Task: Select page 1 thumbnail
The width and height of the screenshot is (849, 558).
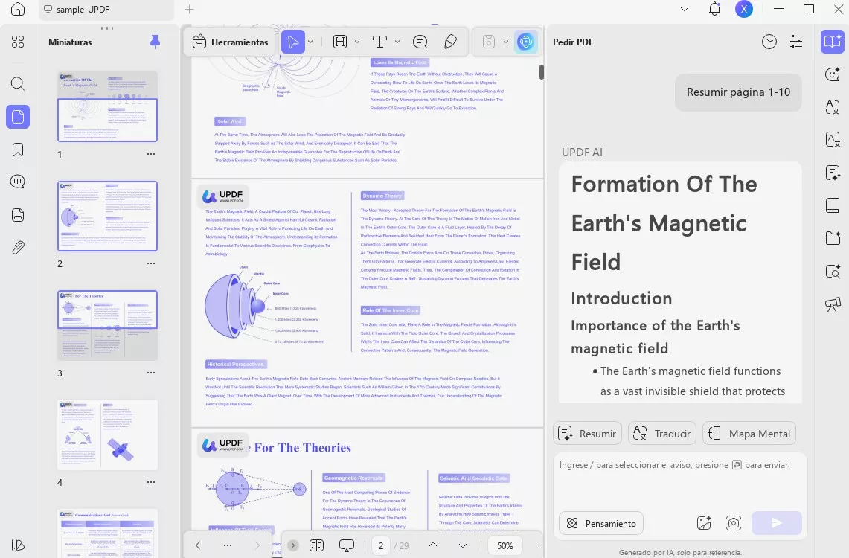Action: pos(107,106)
